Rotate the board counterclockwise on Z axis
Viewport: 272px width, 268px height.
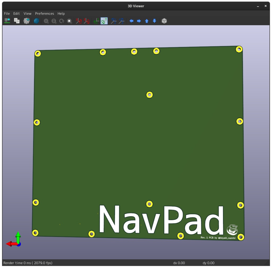coord(121,21)
